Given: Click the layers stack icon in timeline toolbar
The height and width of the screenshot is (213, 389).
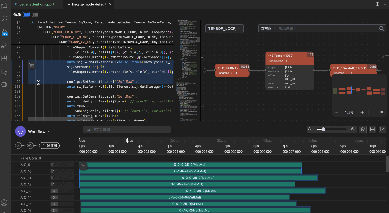Looking at the screenshot, I should tap(363, 129).
